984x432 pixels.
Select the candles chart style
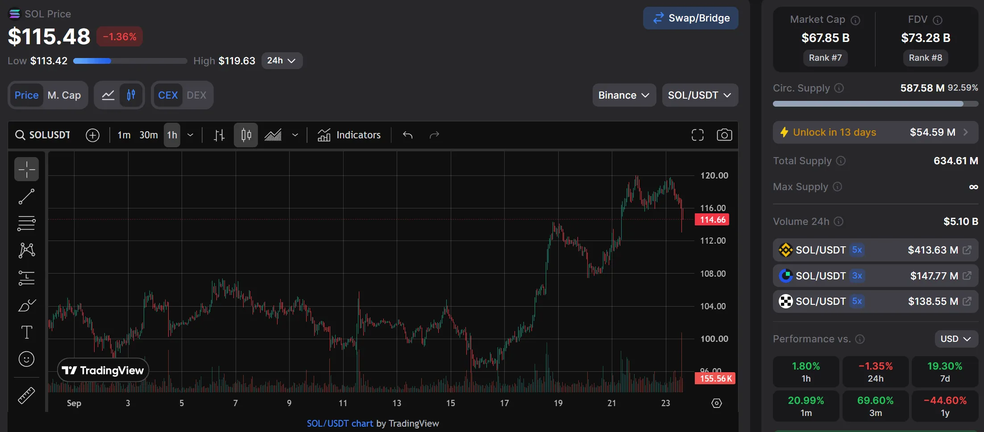(x=246, y=135)
